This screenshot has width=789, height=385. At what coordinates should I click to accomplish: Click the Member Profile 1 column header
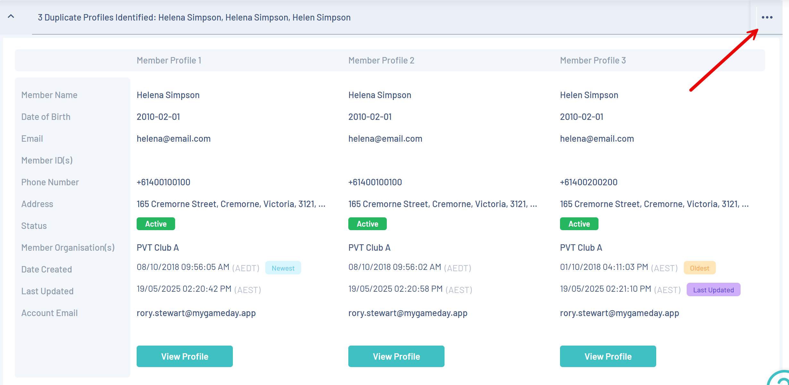pos(169,60)
